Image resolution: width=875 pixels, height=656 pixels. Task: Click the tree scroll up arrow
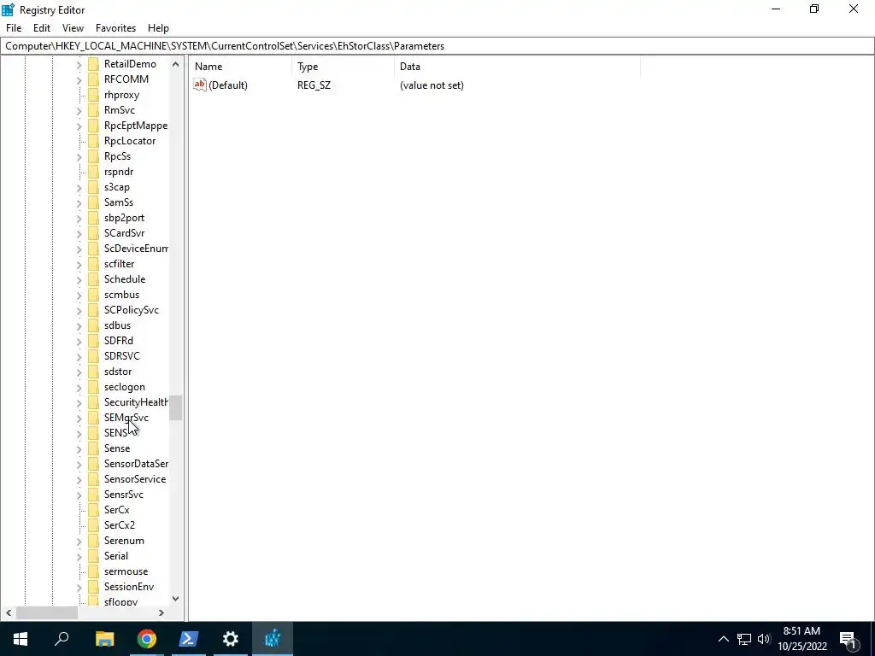tap(175, 64)
